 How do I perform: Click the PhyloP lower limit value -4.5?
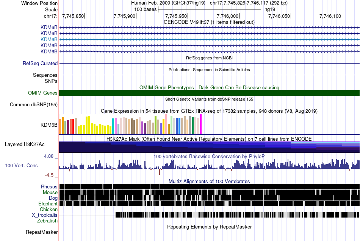pos(49,175)
